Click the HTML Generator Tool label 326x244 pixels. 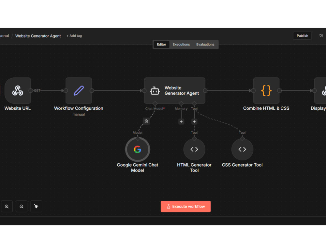194,168
